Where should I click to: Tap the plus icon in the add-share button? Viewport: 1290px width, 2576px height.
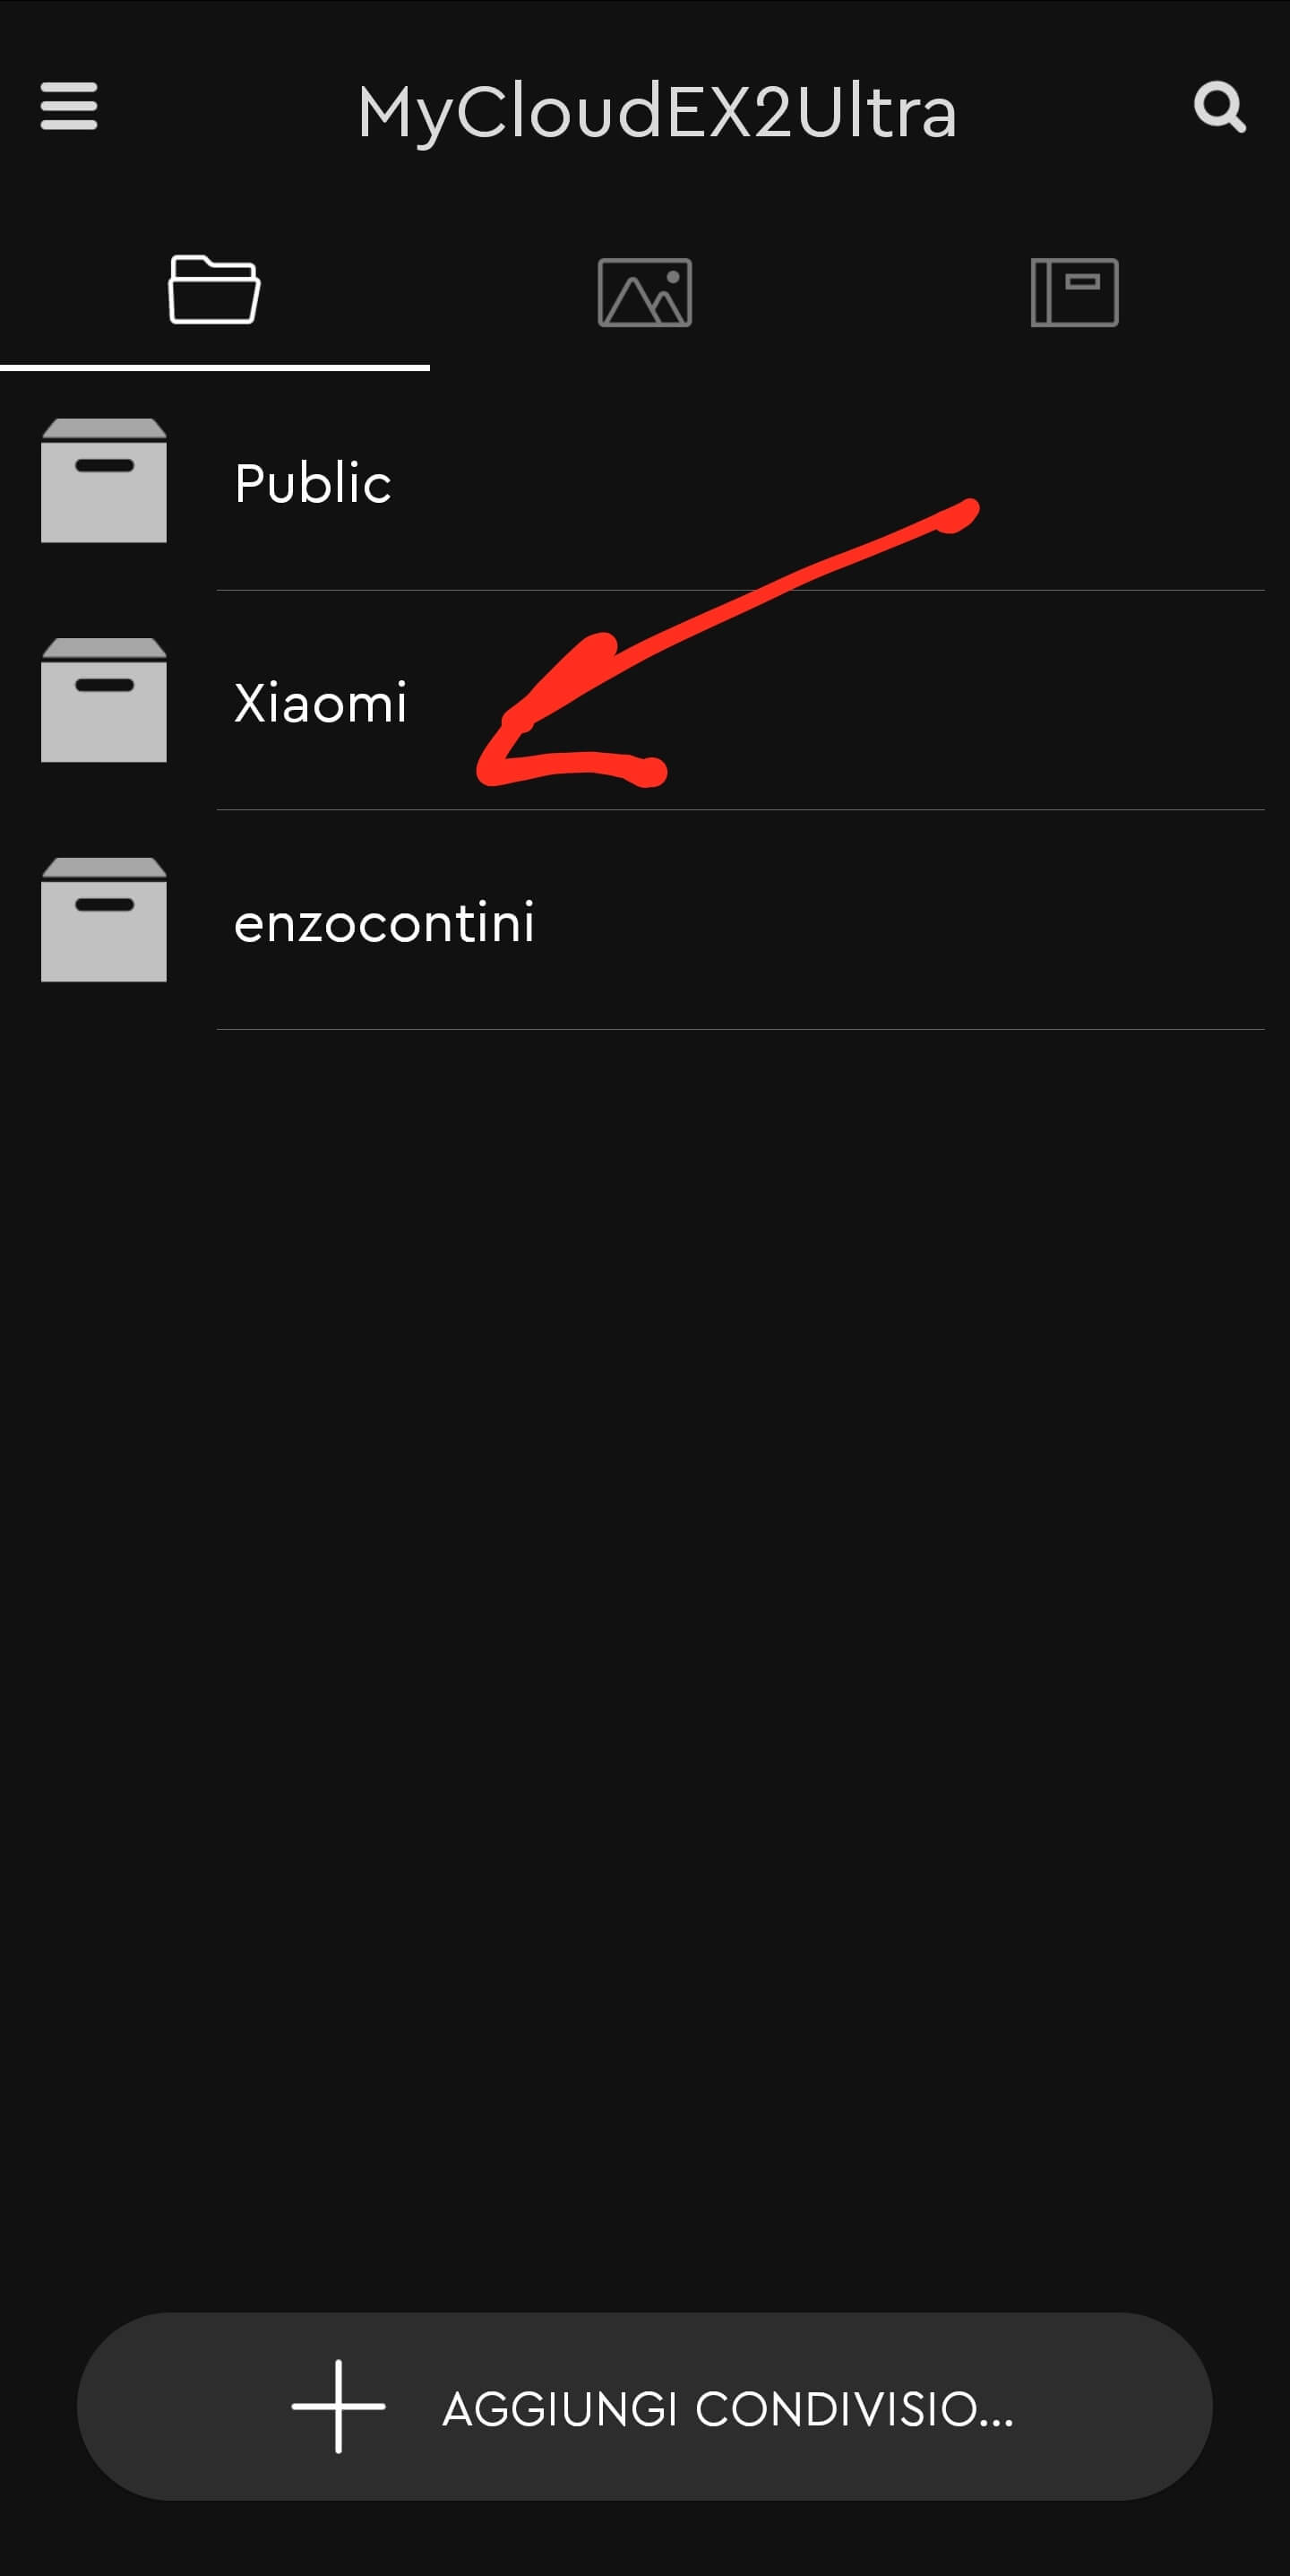pyautogui.click(x=339, y=2407)
